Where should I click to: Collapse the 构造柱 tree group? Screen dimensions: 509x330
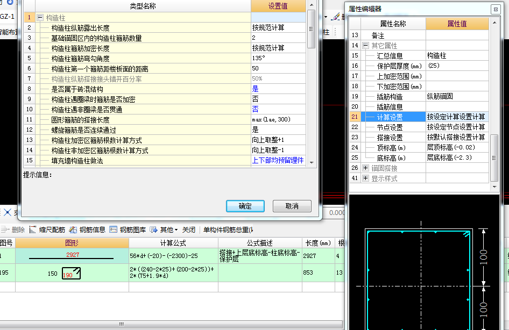pyautogui.click(x=40, y=18)
